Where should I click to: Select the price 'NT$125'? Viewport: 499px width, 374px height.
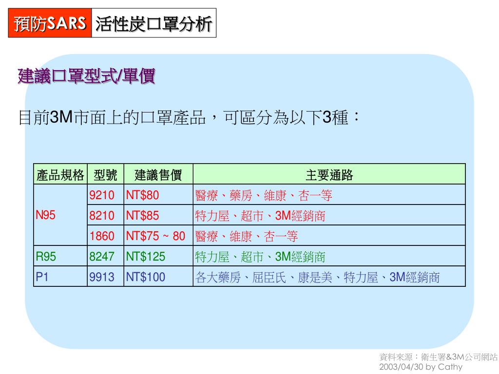[x=146, y=256]
